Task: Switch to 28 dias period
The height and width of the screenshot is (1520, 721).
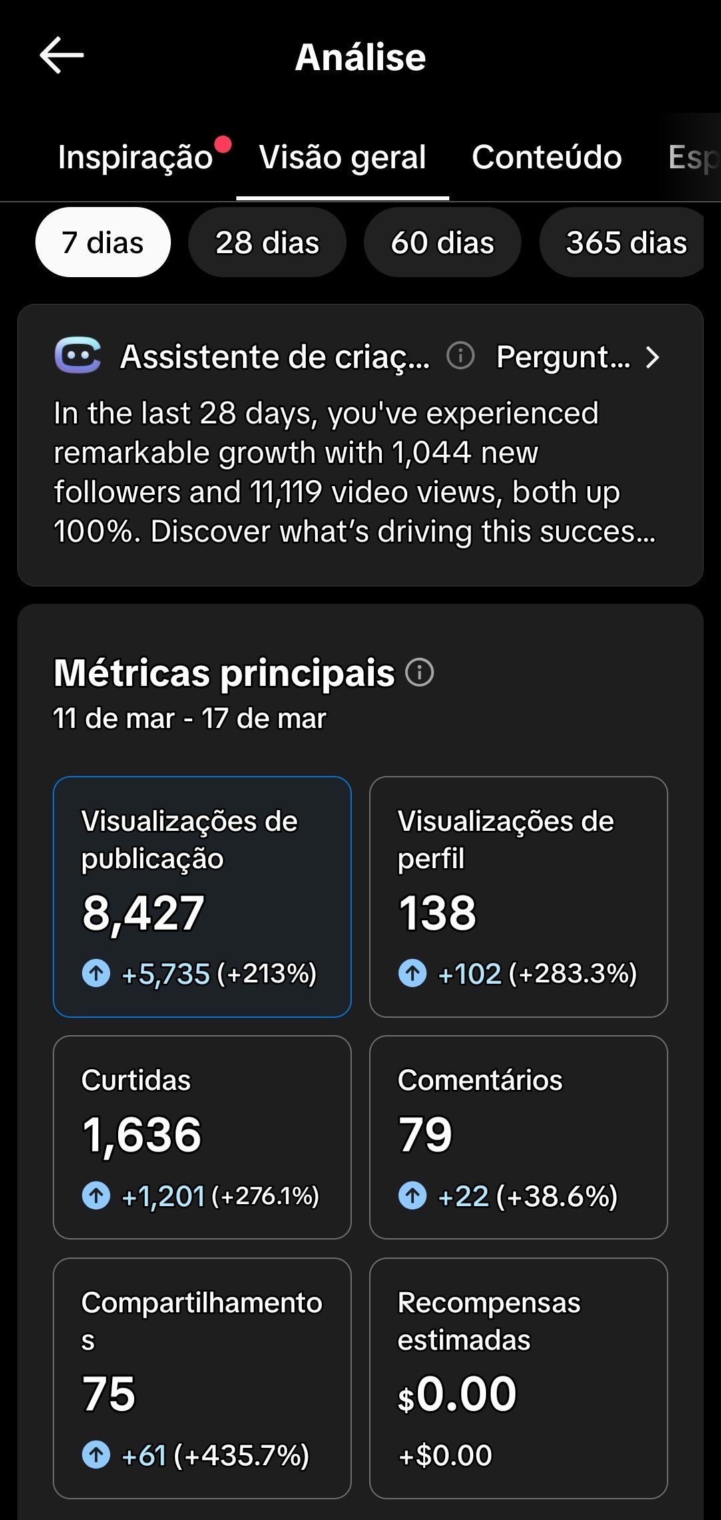Action: point(267,242)
